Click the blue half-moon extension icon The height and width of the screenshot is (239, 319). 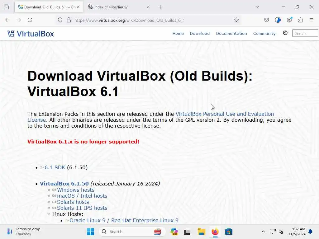coord(278,20)
